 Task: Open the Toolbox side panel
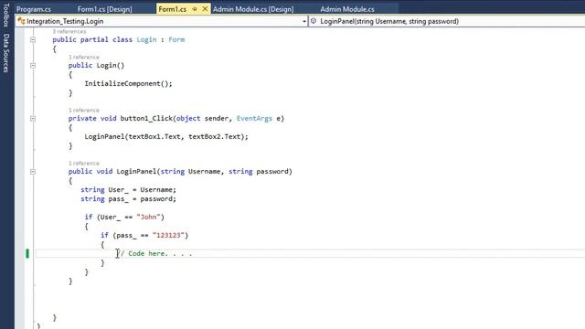click(x=6, y=16)
